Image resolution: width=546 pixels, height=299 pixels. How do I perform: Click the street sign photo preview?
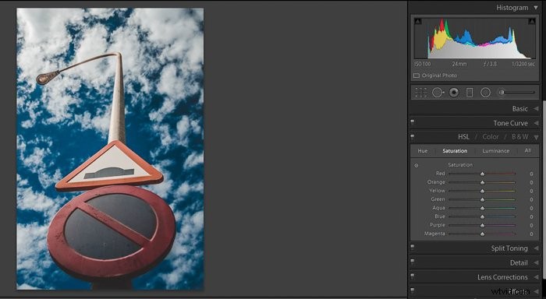tap(110, 149)
